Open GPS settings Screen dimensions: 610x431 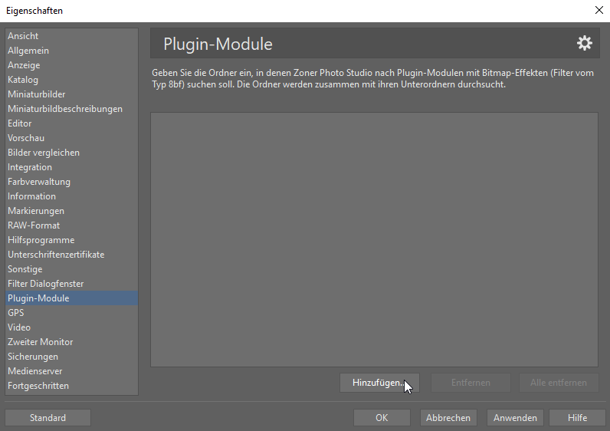click(71, 313)
